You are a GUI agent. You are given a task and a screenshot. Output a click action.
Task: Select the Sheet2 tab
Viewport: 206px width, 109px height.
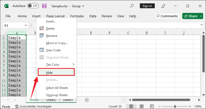tap(51, 100)
